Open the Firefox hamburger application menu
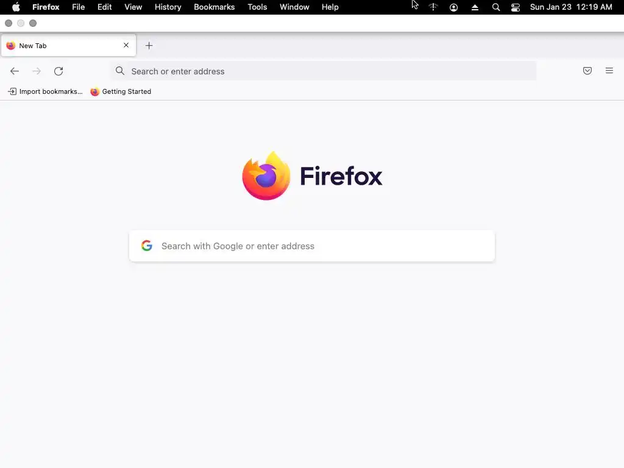This screenshot has height=468, width=624. (609, 71)
